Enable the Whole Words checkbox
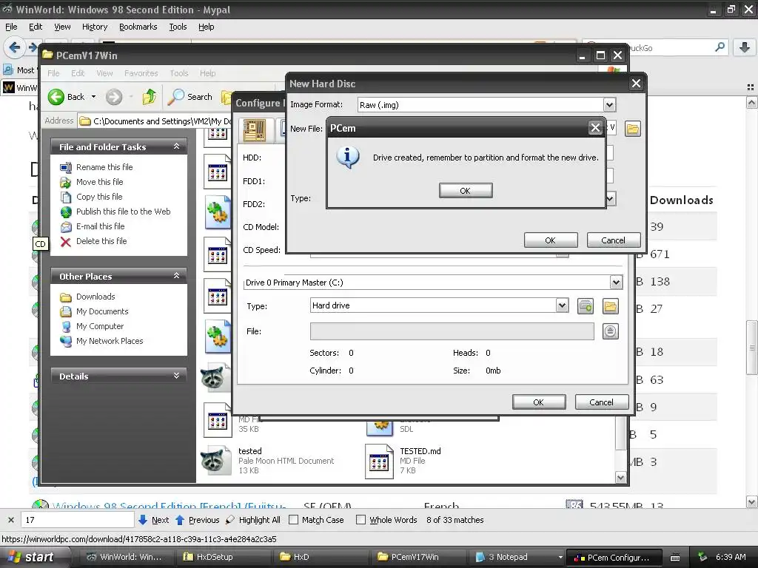This screenshot has height=568, width=758. [x=360, y=520]
